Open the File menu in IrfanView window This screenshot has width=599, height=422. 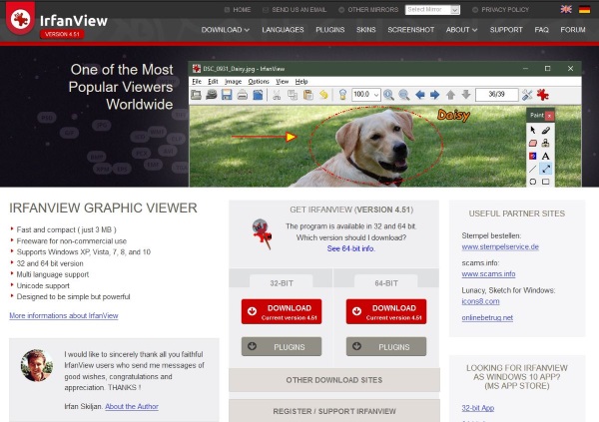pyautogui.click(x=197, y=82)
